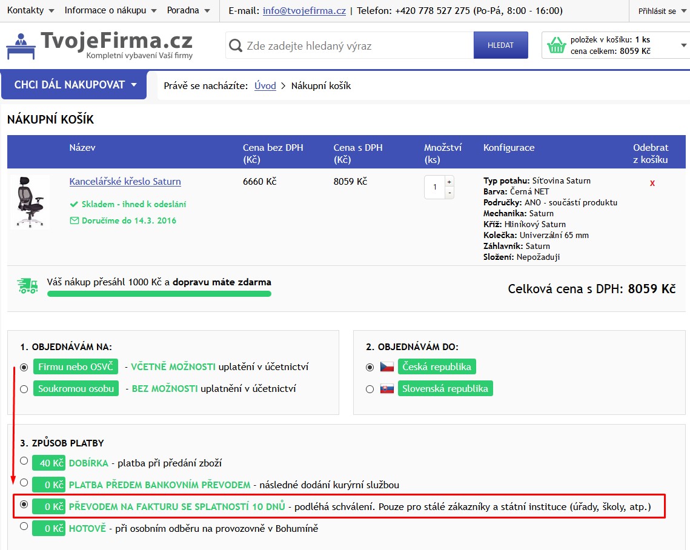Focus the search text field
The width and height of the screenshot is (690, 550).
[350, 45]
